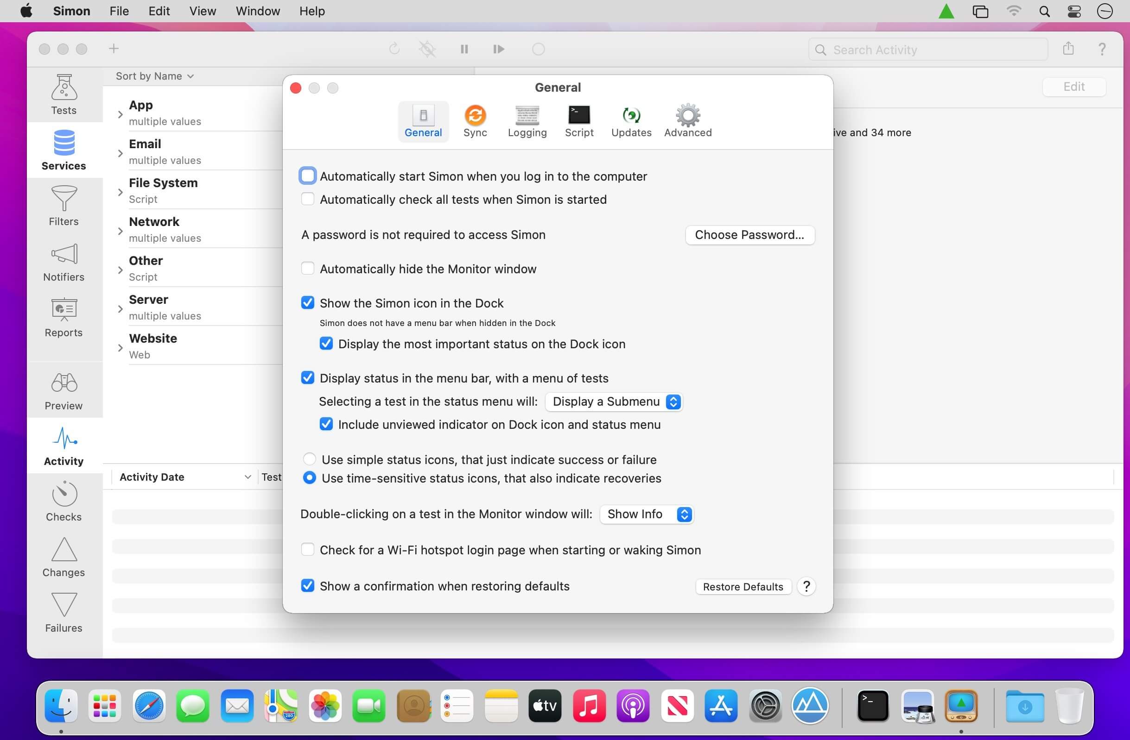Enable Check for Wi-Fi hotspot login page

coord(307,549)
